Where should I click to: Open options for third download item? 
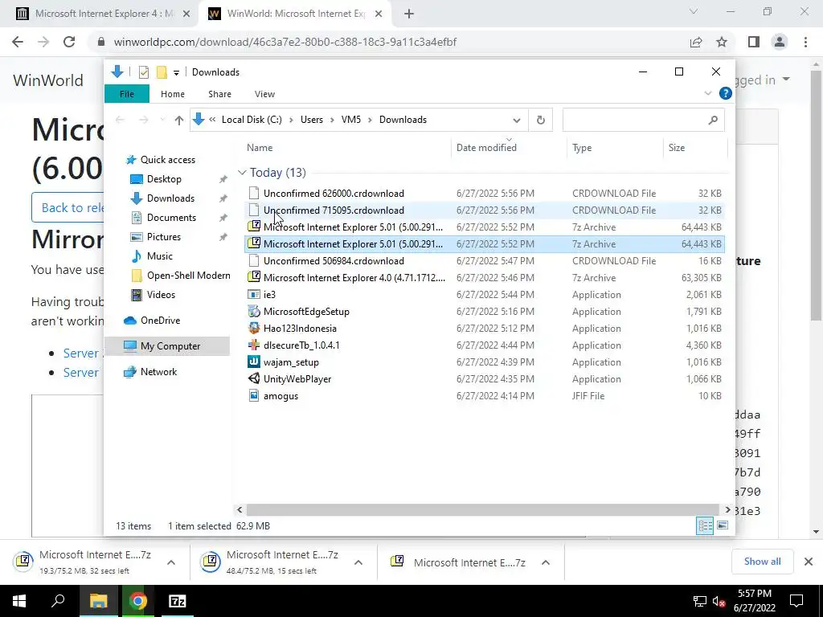[546, 562]
